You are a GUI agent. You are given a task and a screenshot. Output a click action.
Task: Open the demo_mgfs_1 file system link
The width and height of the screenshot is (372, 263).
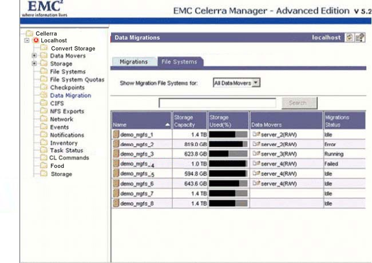(x=137, y=135)
